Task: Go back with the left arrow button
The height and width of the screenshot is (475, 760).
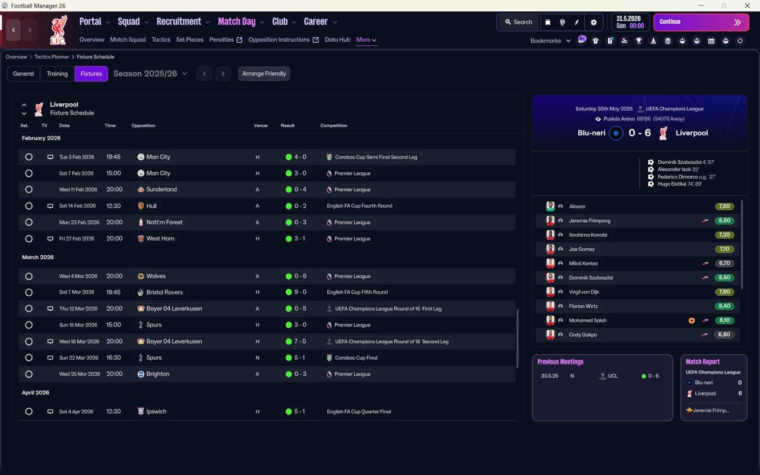Action: click(14, 30)
